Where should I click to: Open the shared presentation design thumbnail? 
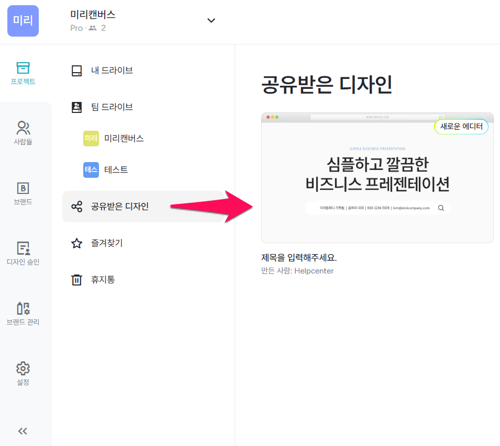(x=376, y=177)
